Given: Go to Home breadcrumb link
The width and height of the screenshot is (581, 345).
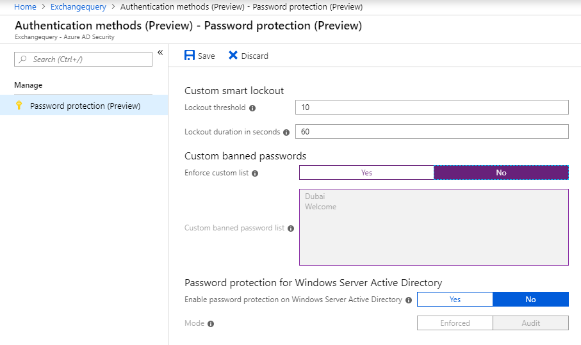Looking at the screenshot, I should [25, 7].
